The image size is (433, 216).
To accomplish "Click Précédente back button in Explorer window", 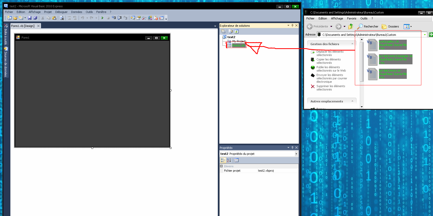I will (317, 26).
